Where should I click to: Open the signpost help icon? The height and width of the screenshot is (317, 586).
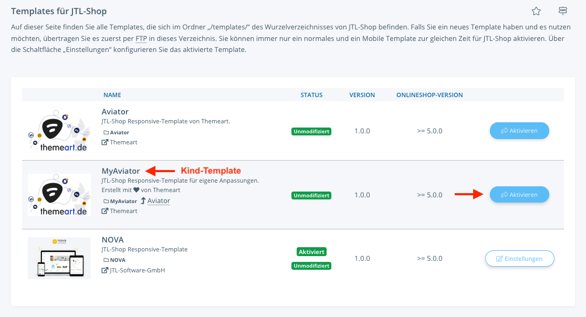562,11
